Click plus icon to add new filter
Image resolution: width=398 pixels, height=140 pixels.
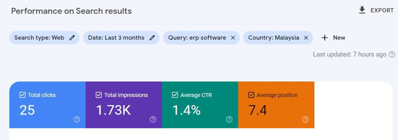[325, 38]
